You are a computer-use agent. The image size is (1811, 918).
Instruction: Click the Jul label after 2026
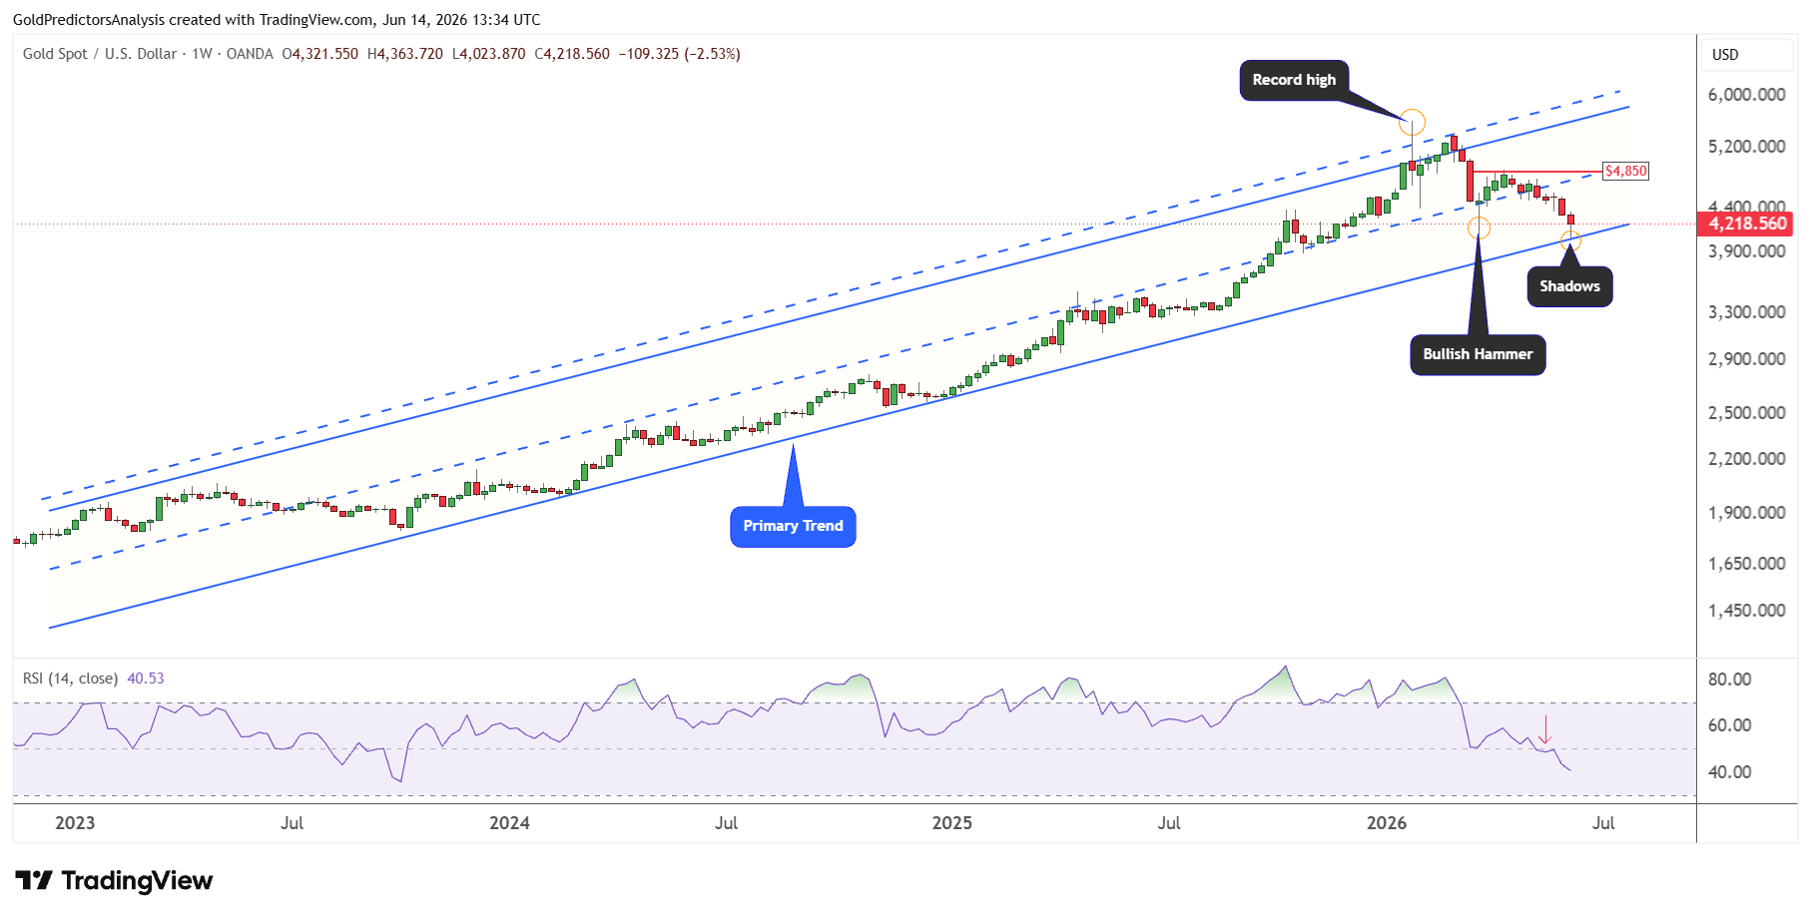click(1603, 823)
